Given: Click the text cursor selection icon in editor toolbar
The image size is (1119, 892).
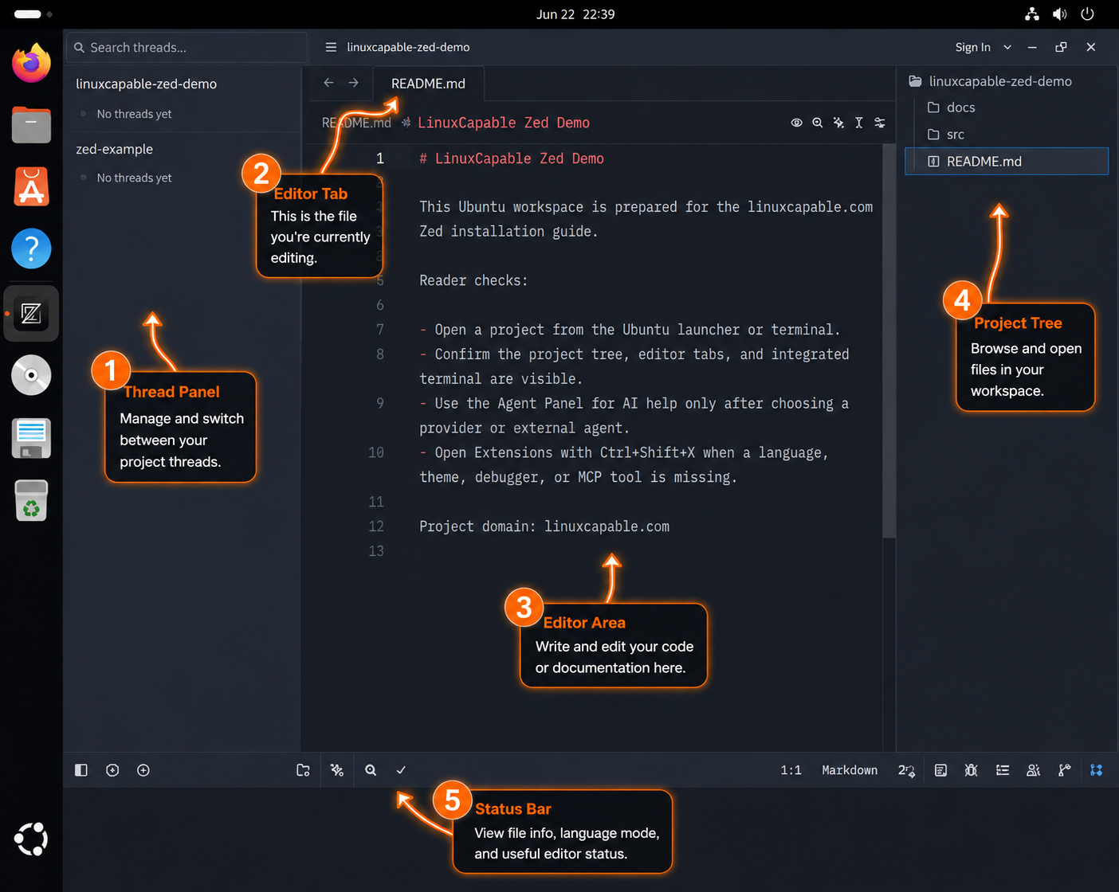Looking at the screenshot, I should [x=859, y=123].
